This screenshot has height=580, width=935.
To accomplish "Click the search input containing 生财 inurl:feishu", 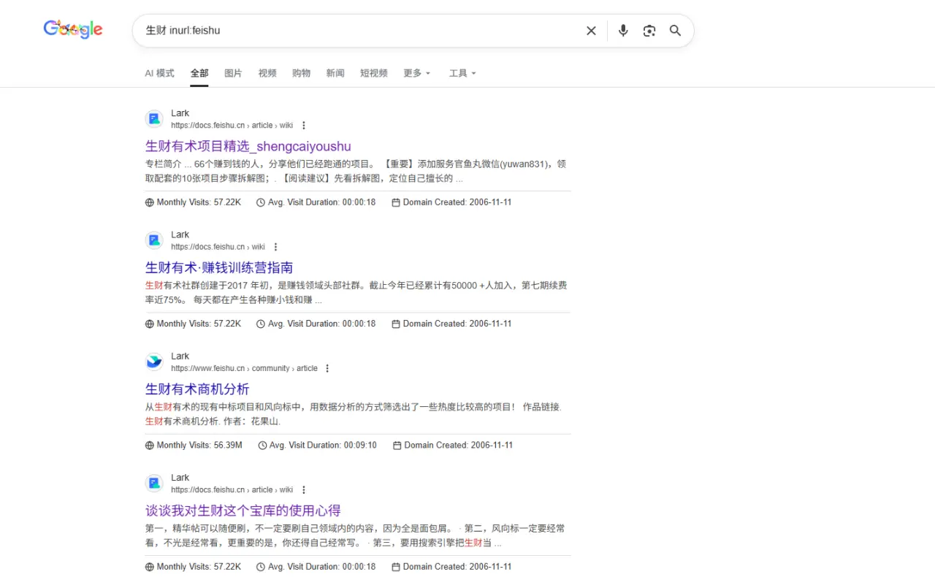I will (x=358, y=31).
